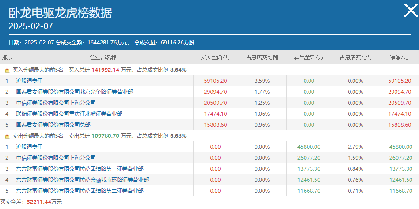Click net difference value 32211.44

point(39,202)
